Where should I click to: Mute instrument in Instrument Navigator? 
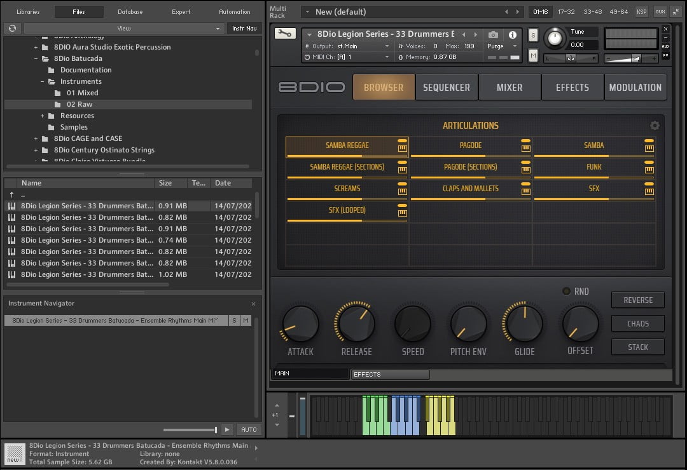246,320
